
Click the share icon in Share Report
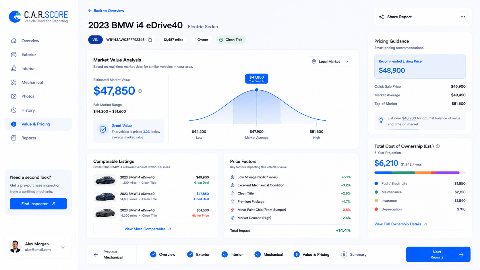click(x=381, y=17)
